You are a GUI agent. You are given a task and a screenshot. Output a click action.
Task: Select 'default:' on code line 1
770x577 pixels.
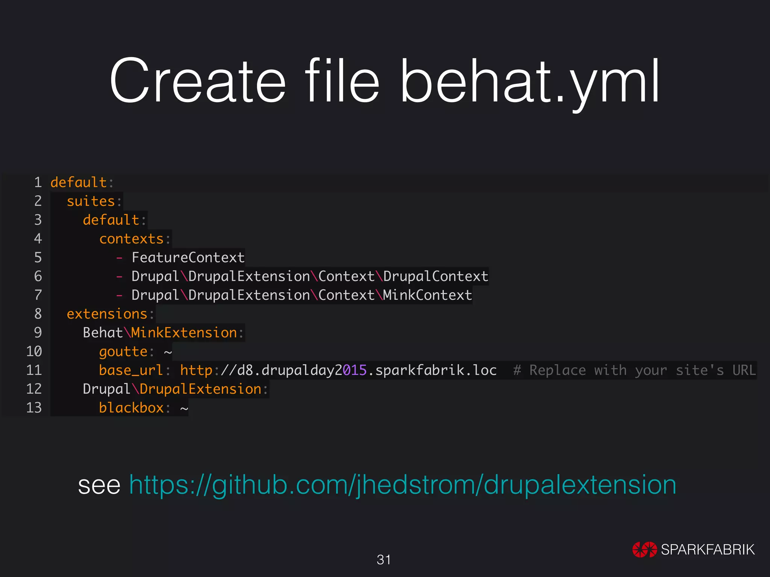pos(82,182)
